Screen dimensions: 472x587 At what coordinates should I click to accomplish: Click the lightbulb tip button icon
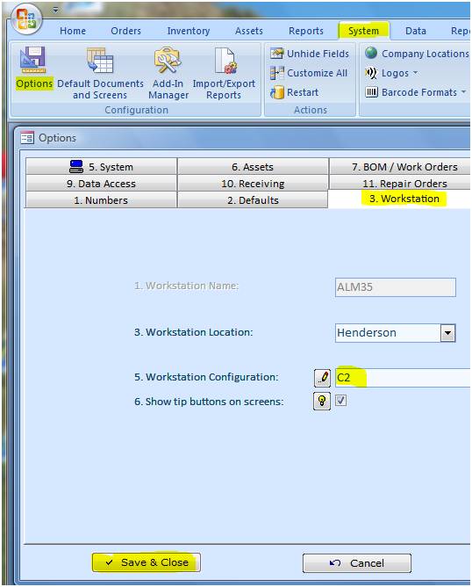322,401
